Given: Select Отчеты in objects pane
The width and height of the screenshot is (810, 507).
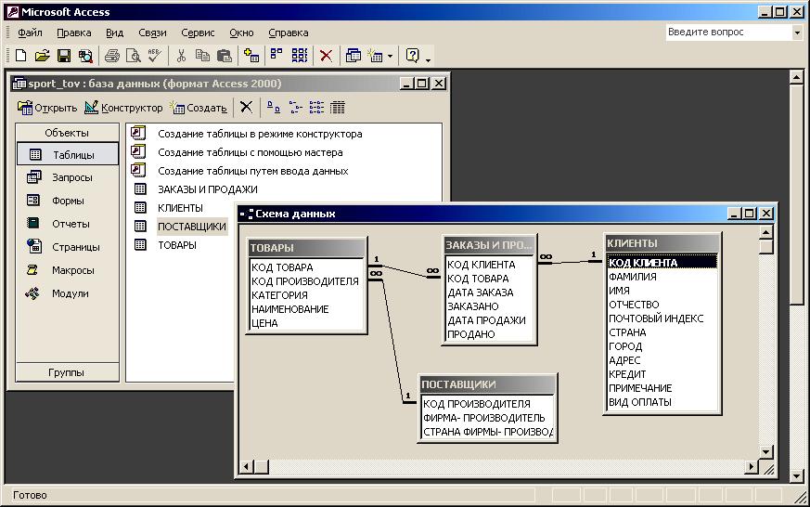Looking at the screenshot, I should [58, 224].
